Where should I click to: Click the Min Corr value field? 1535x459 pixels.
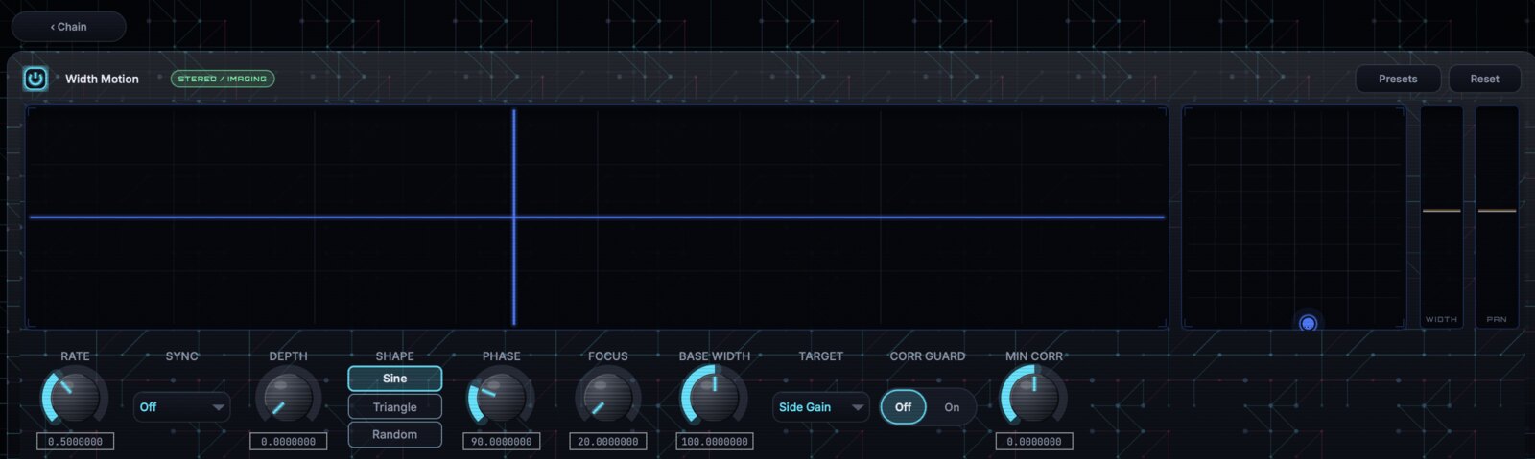coord(1033,442)
